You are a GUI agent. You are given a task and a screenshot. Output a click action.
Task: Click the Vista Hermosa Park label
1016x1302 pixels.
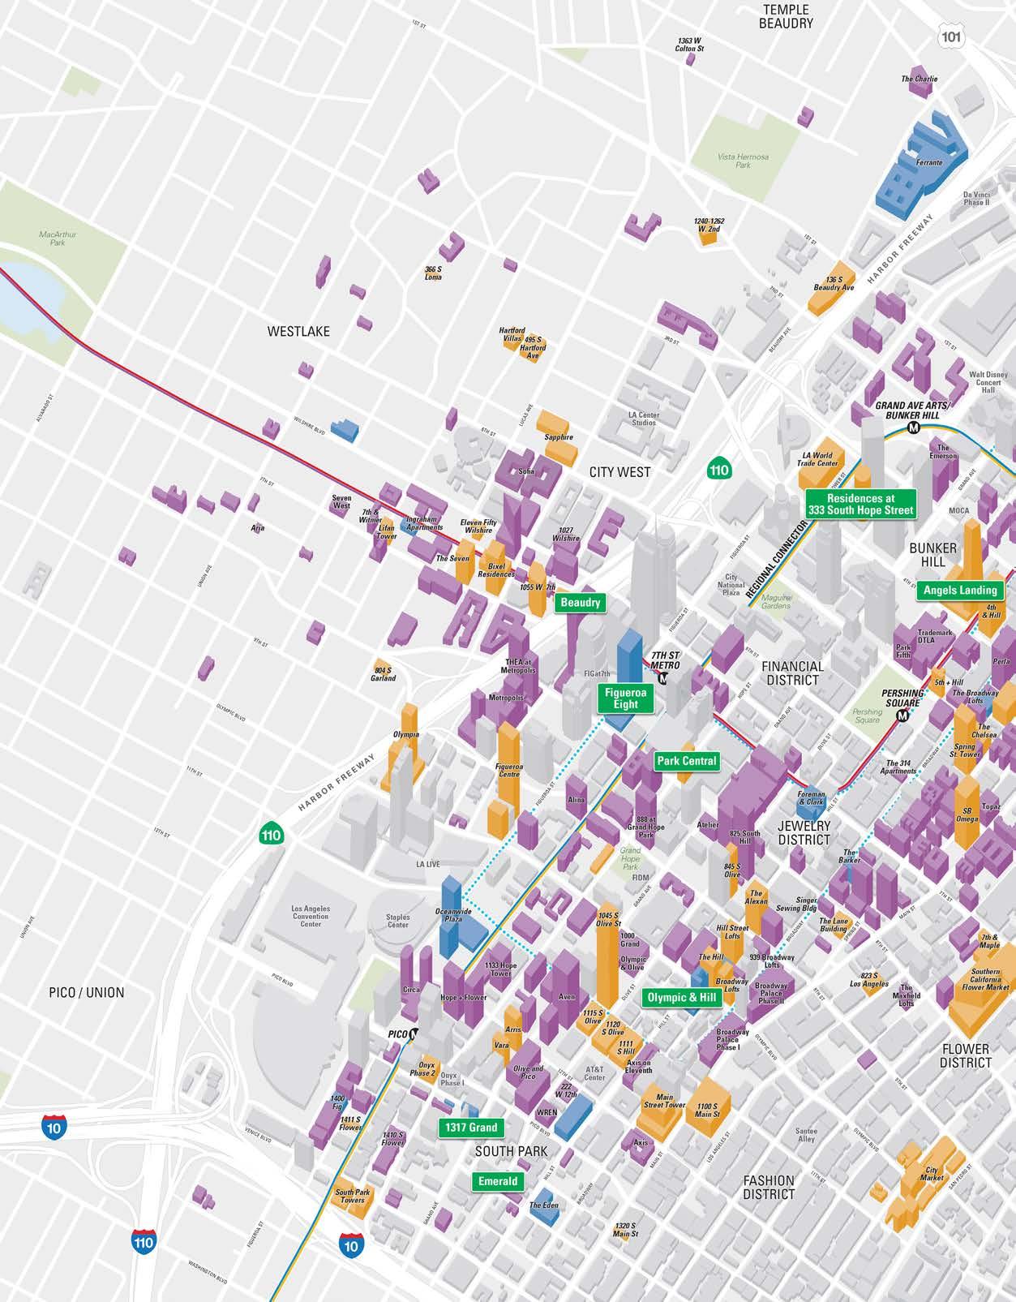743,161
